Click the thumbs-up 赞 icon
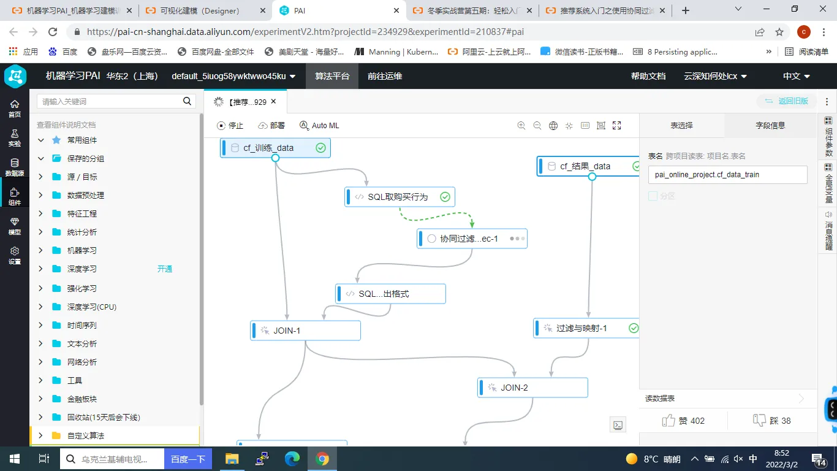This screenshot has width=837, height=471. (x=668, y=421)
